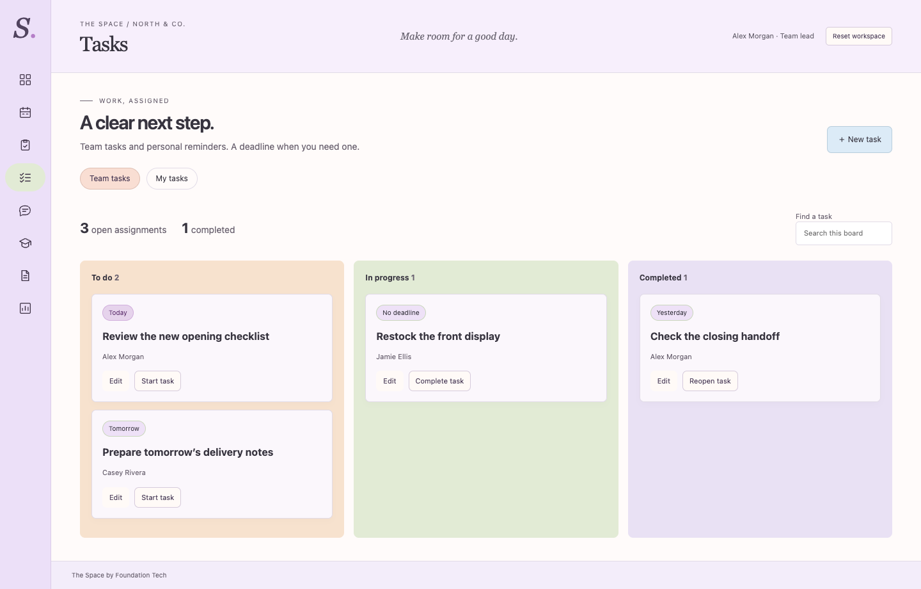
Task: Select the Restock the front display title
Action: point(438,337)
